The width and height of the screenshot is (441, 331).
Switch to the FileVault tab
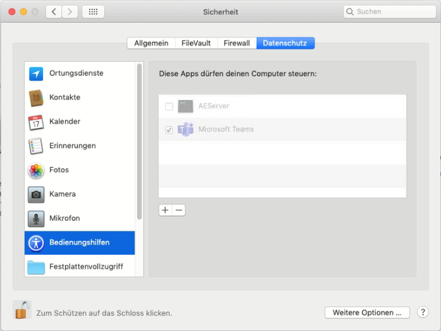coord(196,43)
